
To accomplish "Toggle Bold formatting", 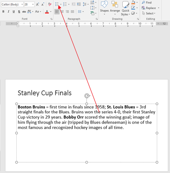I will pyautogui.click(x=3, y=11).
